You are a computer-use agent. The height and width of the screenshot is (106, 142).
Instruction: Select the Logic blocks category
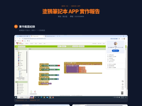click(19, 54)
